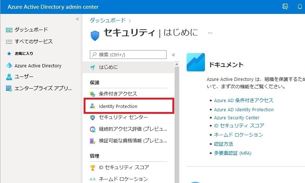Click the magnifier icon in search box
This screenshot has height=183, width=305.
(94, 55)
